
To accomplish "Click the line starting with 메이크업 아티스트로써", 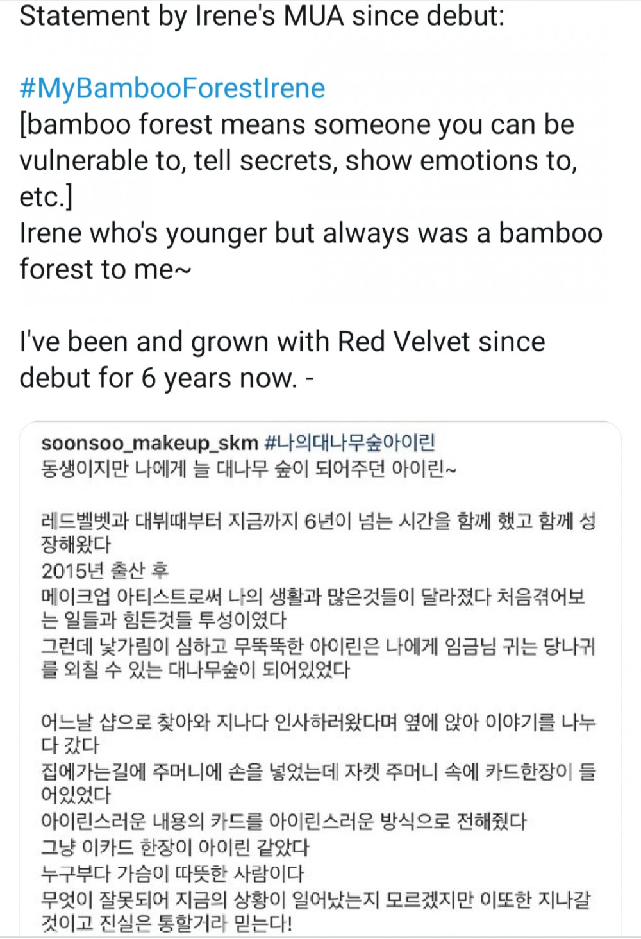I will [313, 608].
